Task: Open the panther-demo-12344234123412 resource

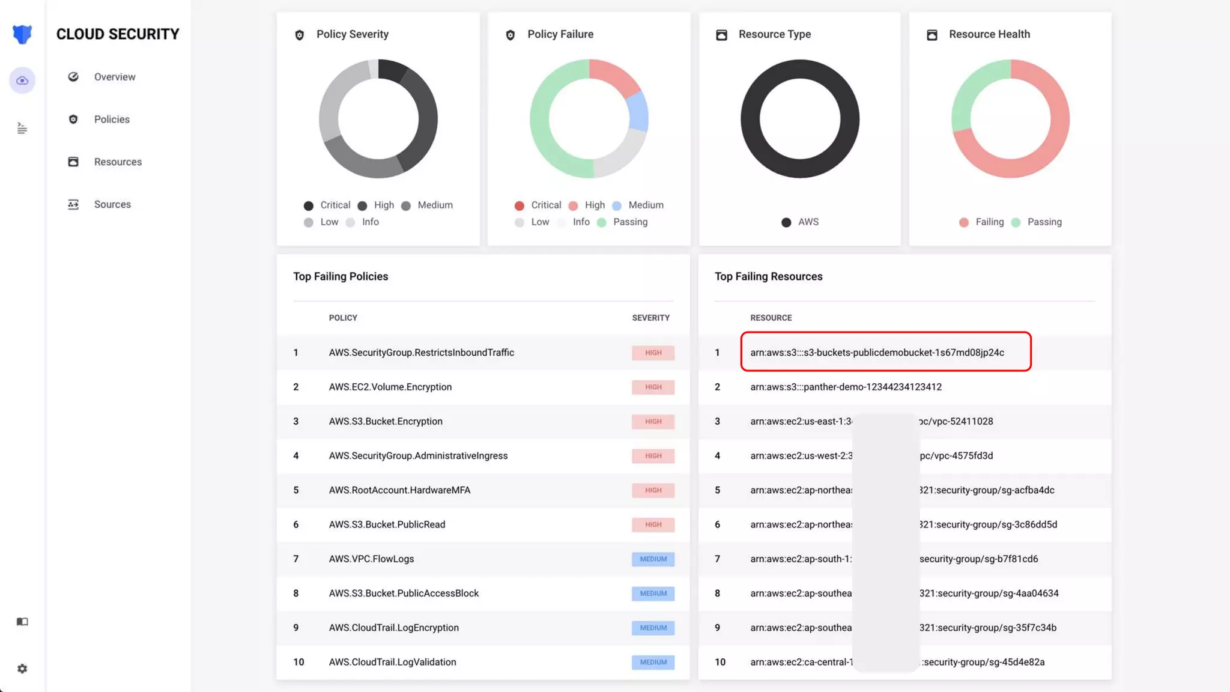Action: 846,387
